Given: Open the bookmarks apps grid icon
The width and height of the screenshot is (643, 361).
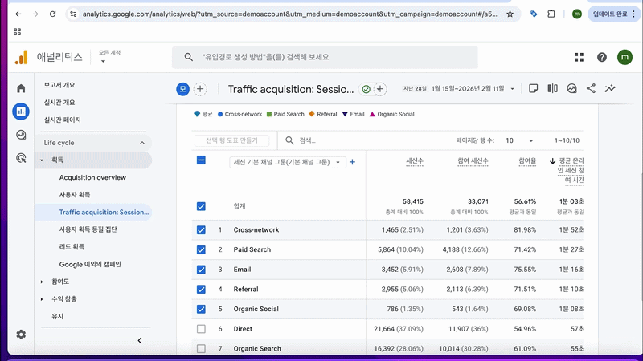Looking at the screenshot, I should 17,32.
